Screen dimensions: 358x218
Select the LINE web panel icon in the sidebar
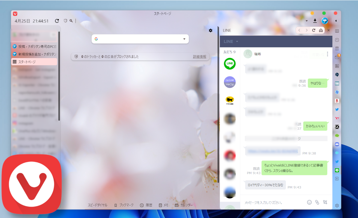tap(337, 170)
